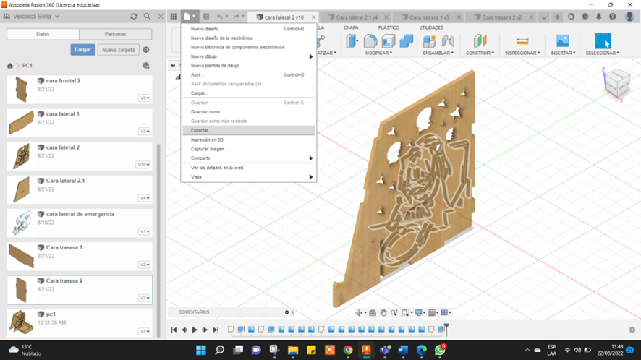This screenshot has height=360, width=641.
Task: Click the Select tool icon
Action: pos(603,41)
